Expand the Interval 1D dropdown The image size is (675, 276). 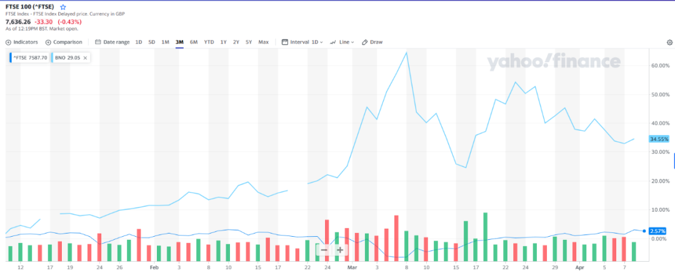302,42
